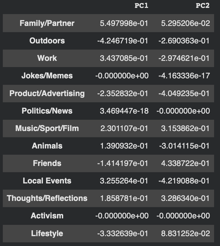The image size is (220, 246).
Task: Click the Lifestyle row label
Action: [47, 233]
